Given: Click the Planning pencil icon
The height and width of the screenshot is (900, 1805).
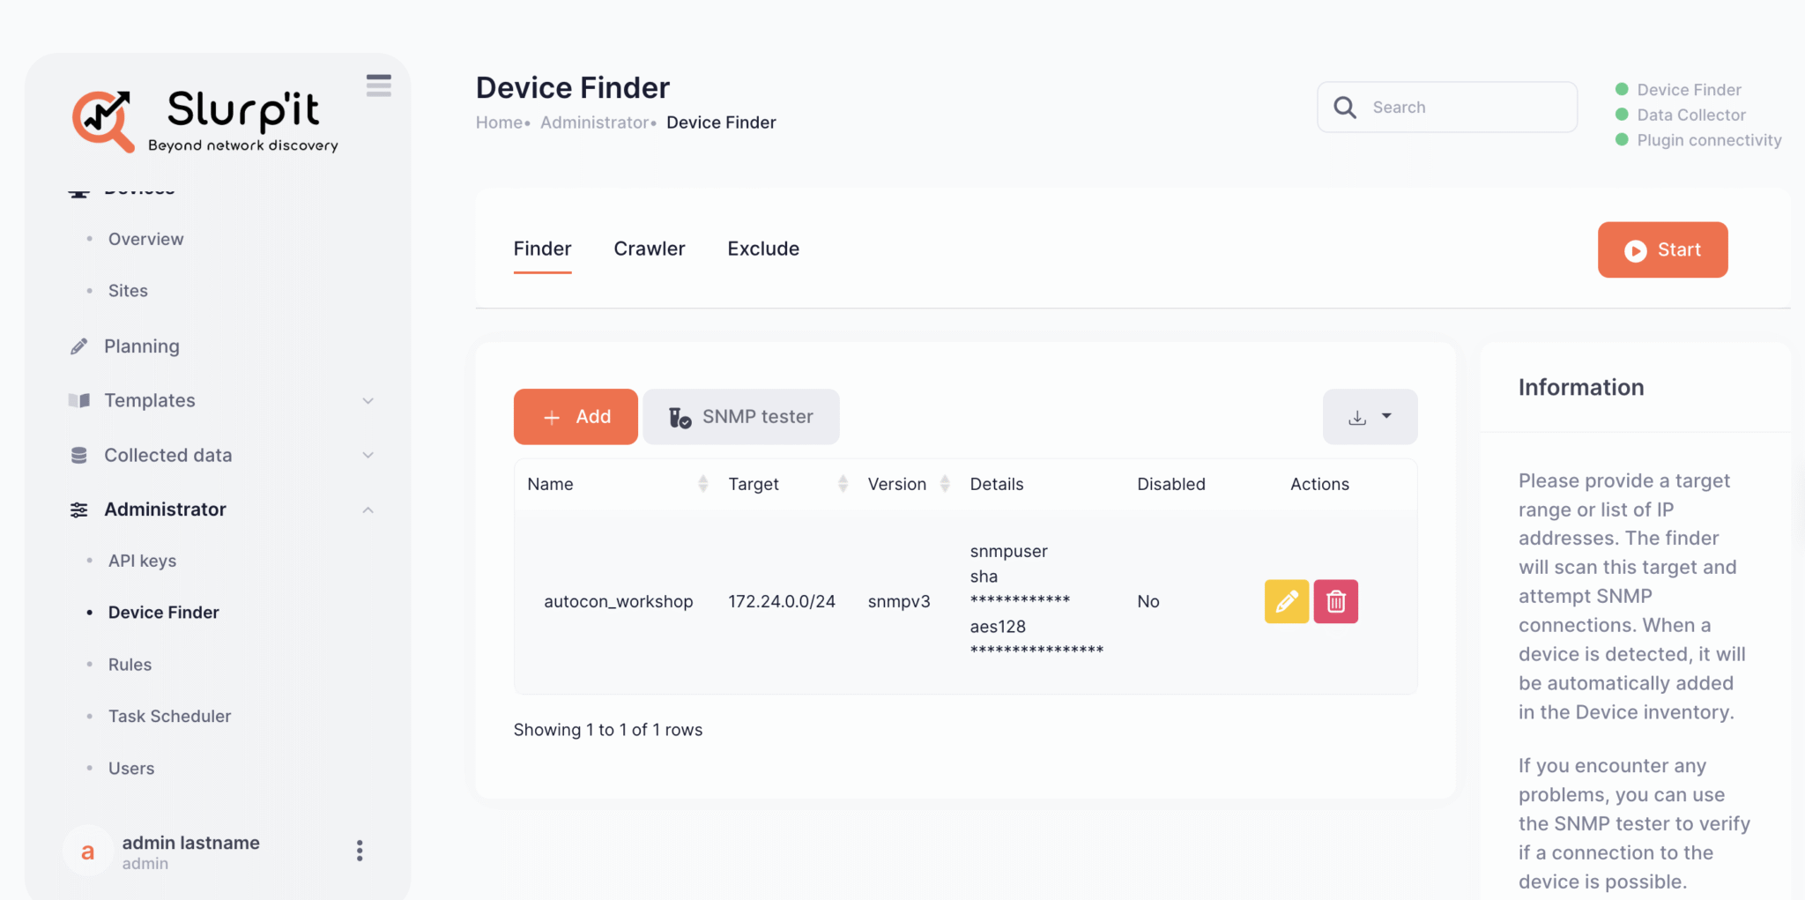Looking at the screenshot, I should 79,346.
